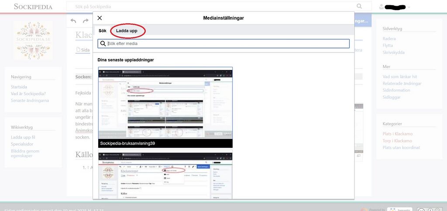Click the search icon in top bar
This screenshot has width=447, height=211.
point(359,7)
